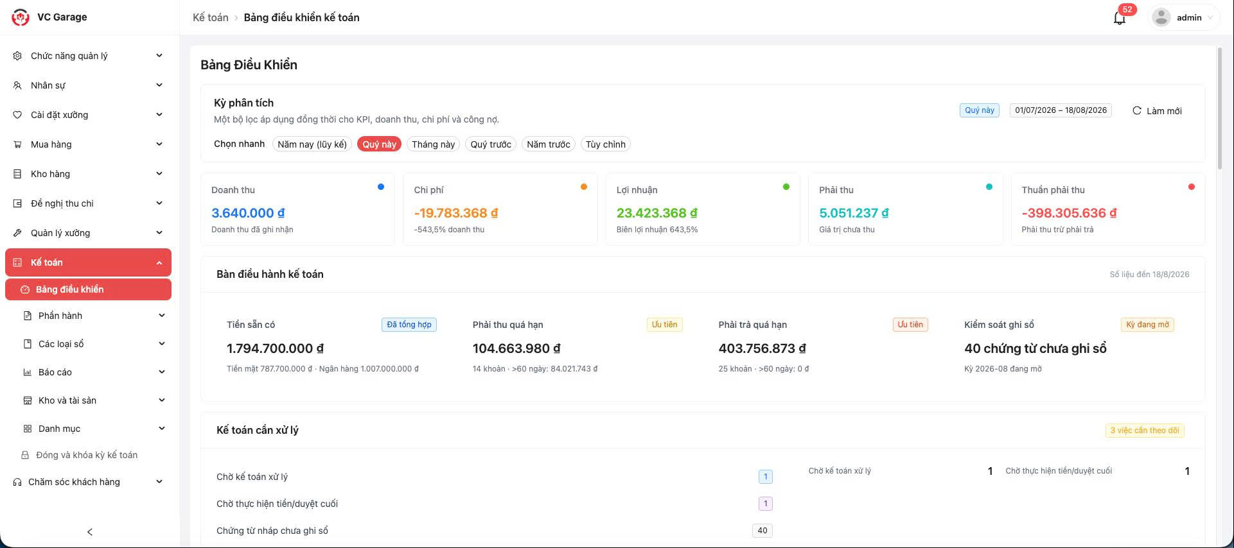1234x548 pixels.
Task: Click the Nhân sự people icon
Action: pos(17,85)
